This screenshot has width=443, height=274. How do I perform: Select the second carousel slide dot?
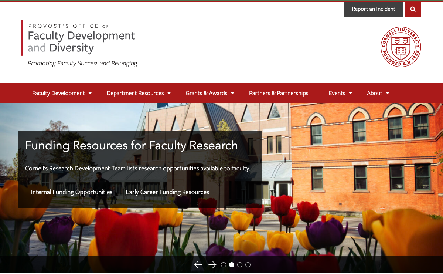232,265
